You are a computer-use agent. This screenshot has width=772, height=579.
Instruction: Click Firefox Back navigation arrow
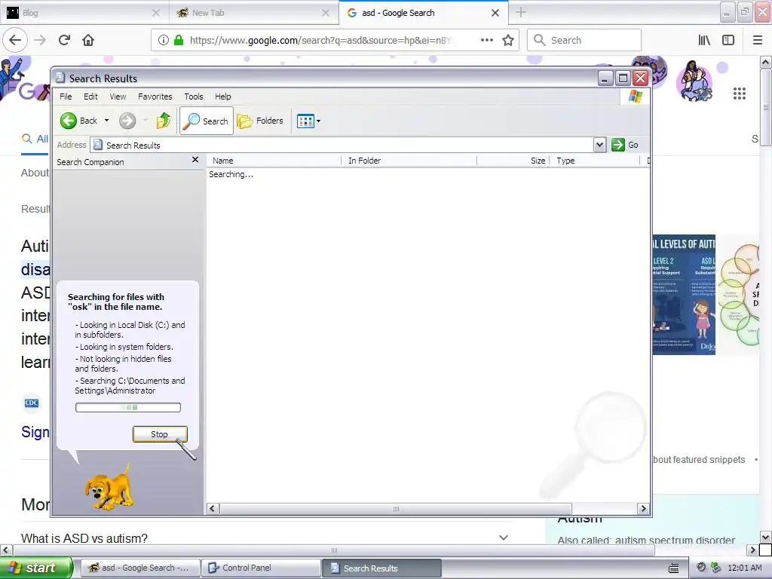pos(15,40)
